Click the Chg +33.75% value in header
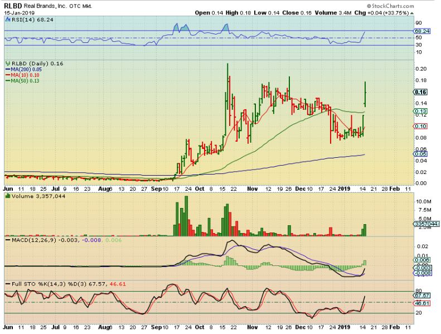Viewport: 441px width, 334px height. 397,12
